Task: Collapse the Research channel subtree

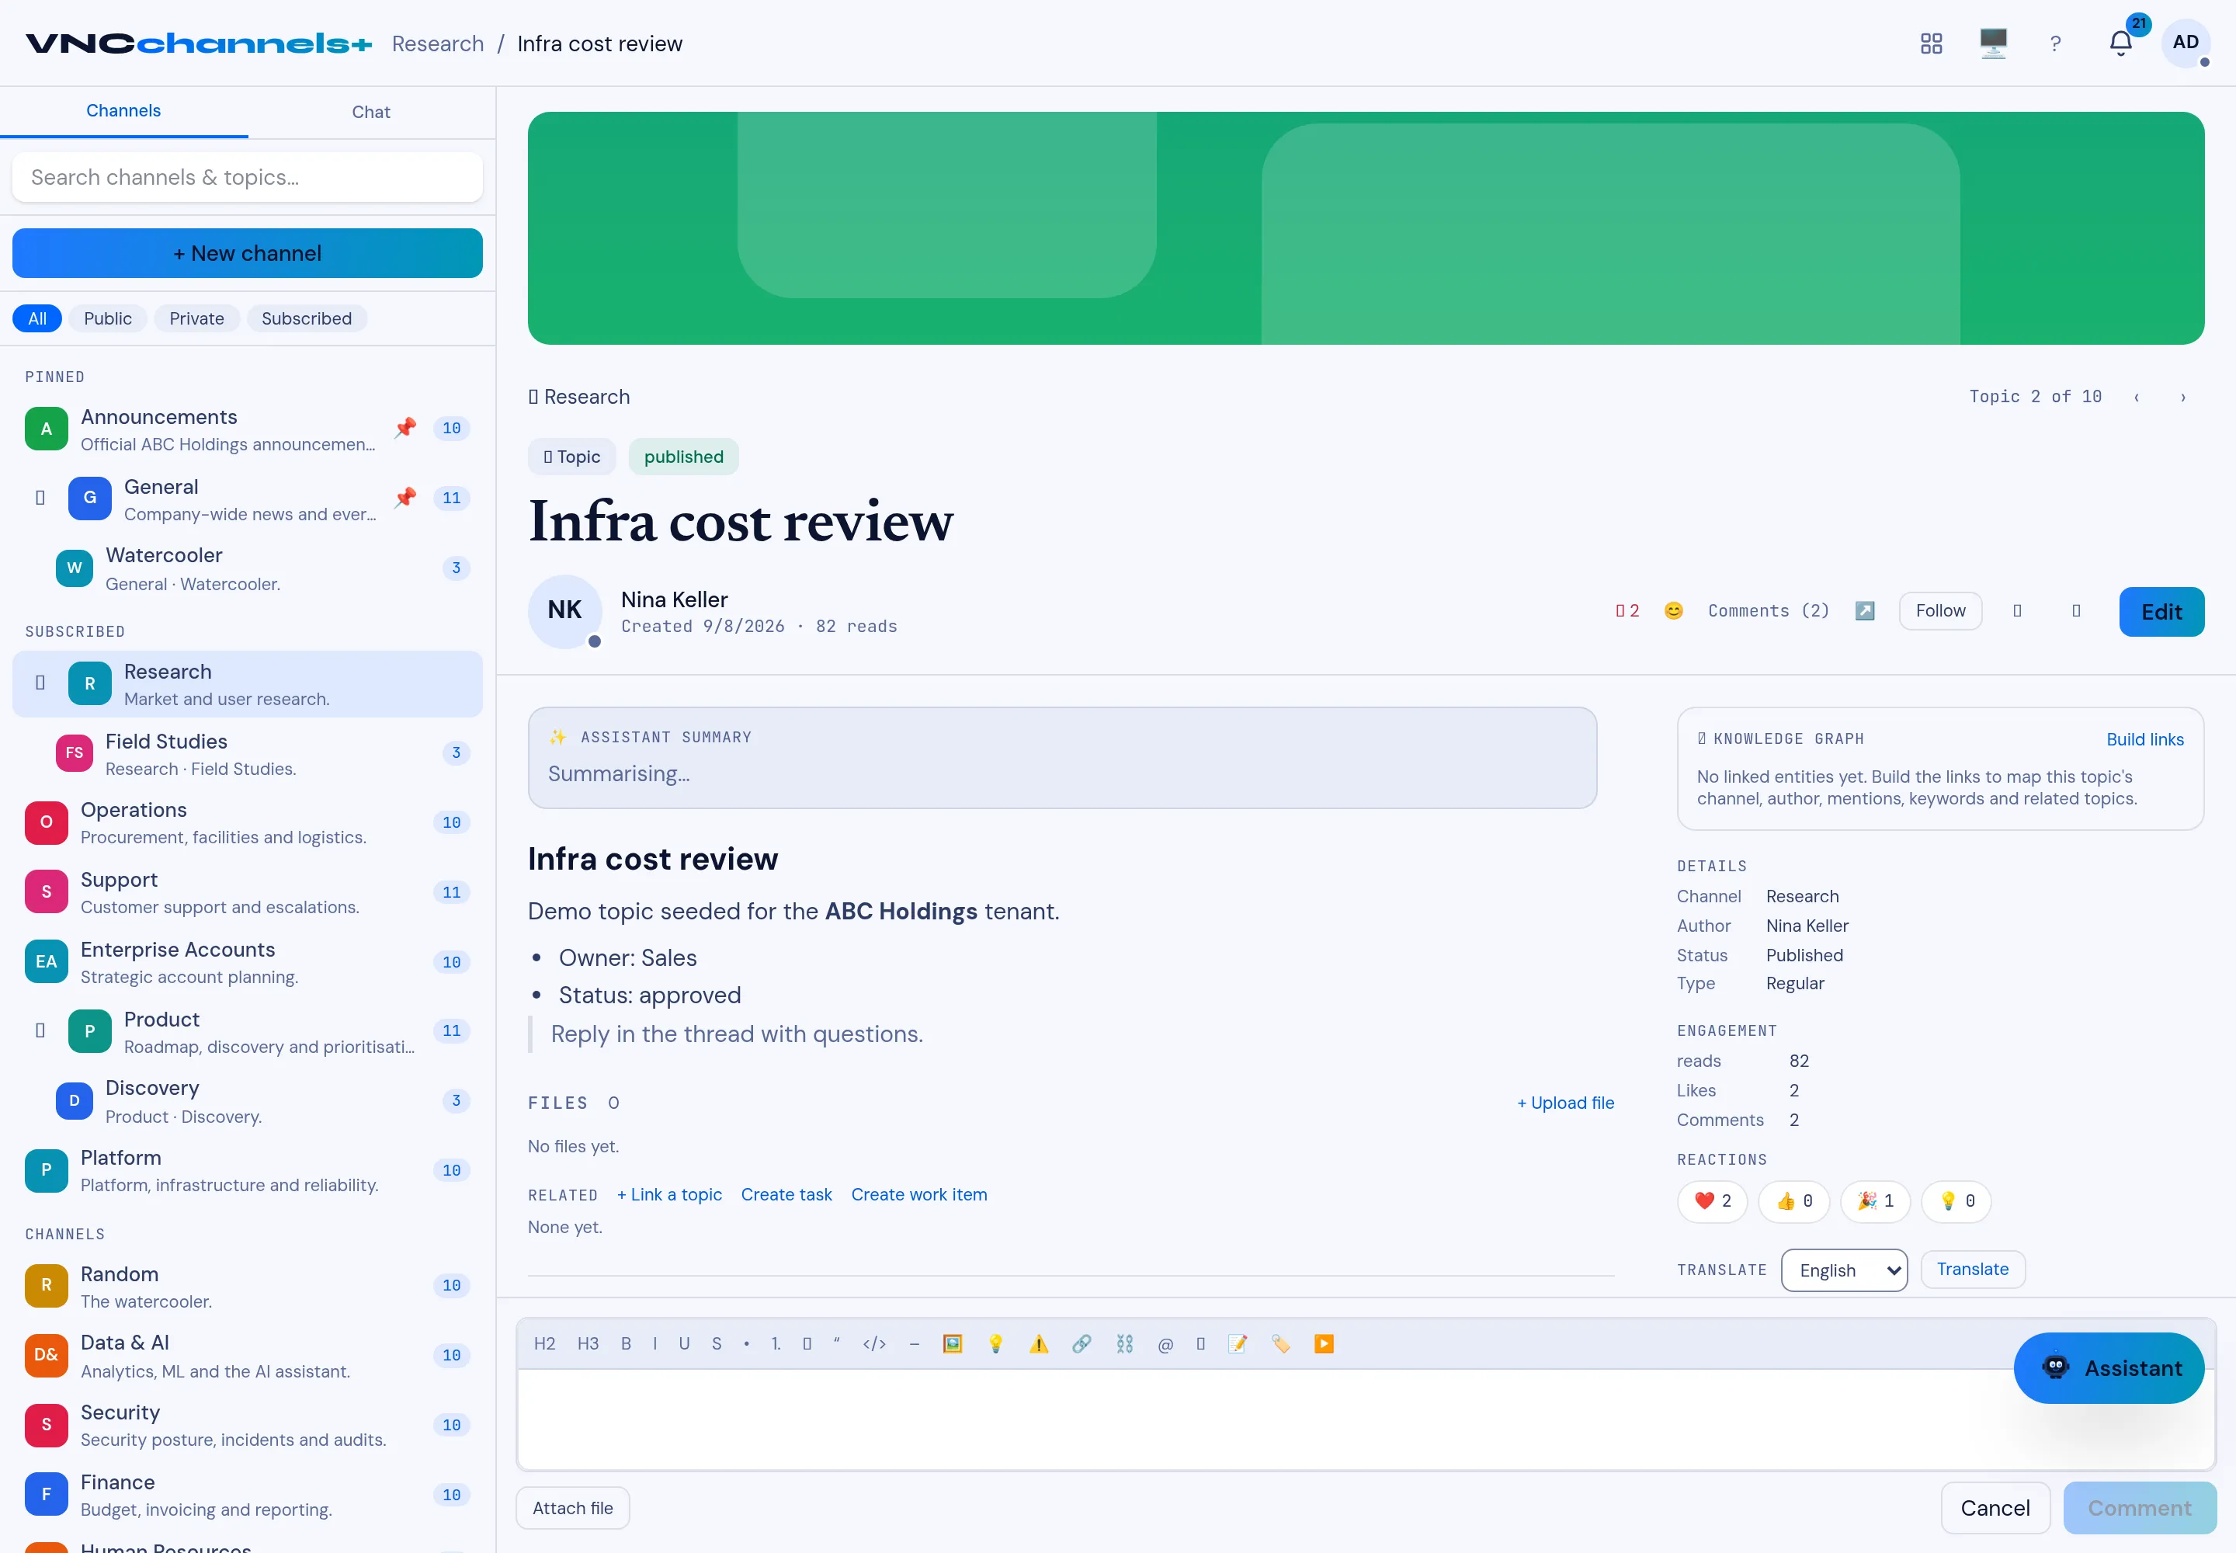Action: click(40, 683)
